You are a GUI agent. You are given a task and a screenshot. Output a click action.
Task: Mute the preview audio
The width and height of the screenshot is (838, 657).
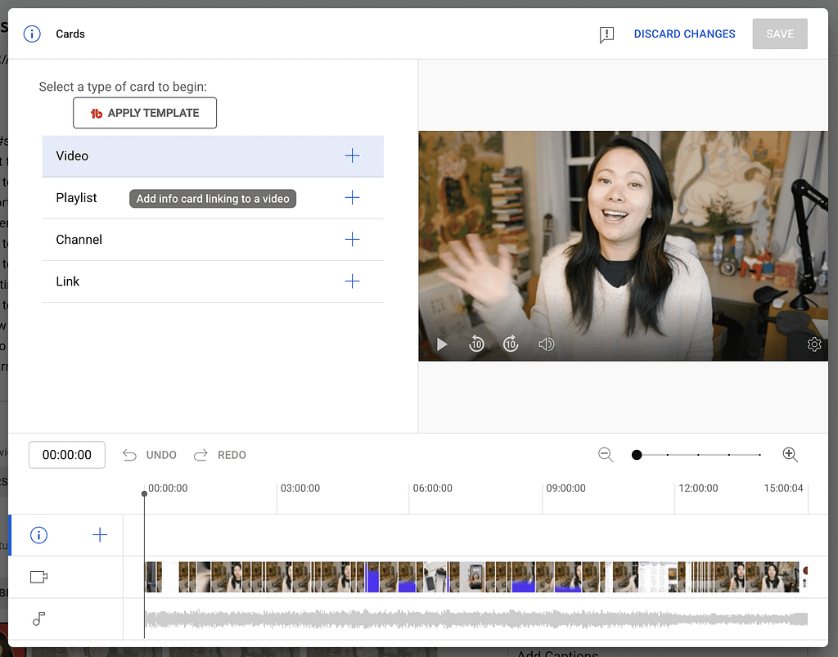click(546, 344)
